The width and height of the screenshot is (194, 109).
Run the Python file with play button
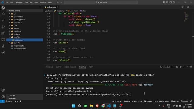[x=182, y=7]
